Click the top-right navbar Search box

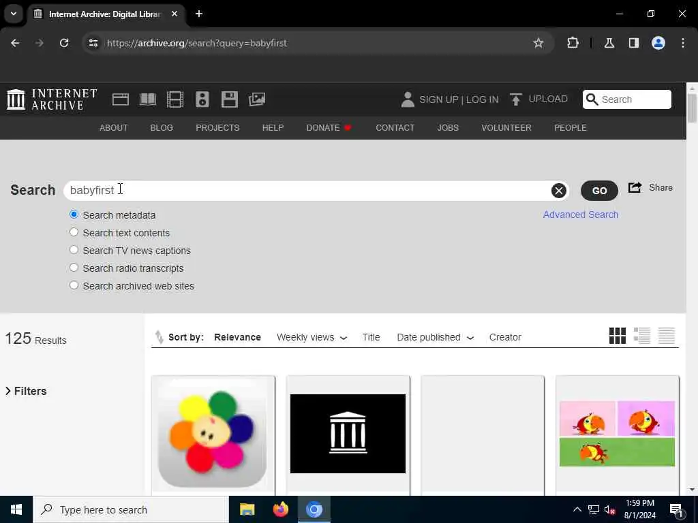(627, 99)
